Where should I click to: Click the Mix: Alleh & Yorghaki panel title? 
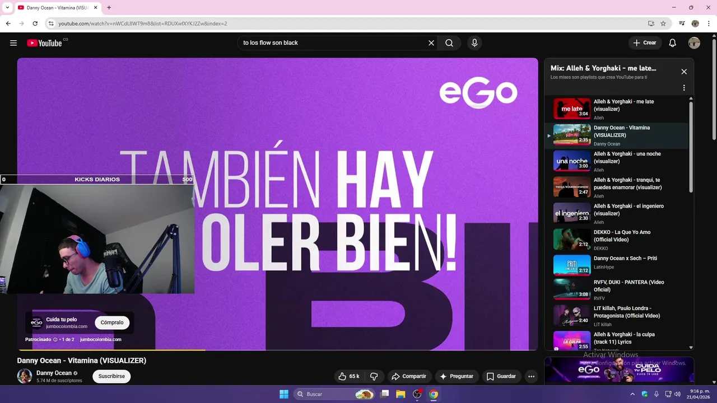tap(603, 68)
